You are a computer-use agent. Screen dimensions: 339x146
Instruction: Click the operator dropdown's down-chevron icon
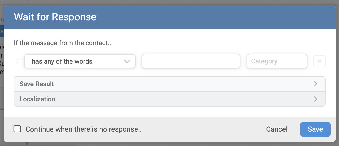tap(127, 61)
